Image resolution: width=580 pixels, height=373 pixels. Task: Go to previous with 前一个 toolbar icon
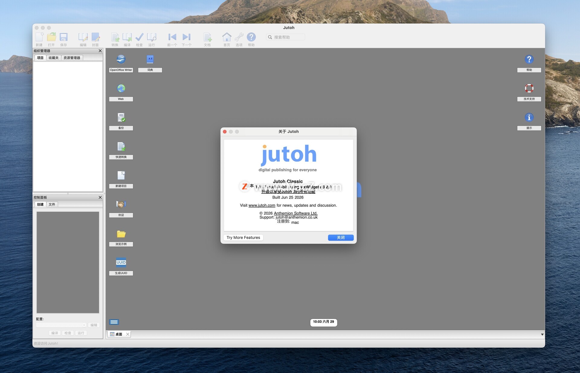tap(172, 37)
